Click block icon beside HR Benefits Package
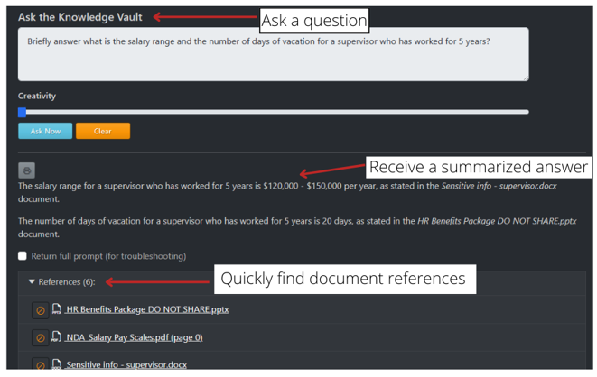This screenshot has height=377, width=597. pyautogui.click(x=40, y=309)
